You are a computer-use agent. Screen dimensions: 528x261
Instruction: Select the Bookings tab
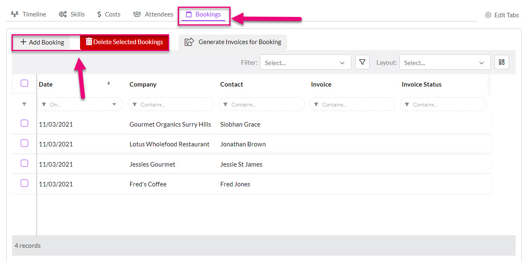pos(203,14)
